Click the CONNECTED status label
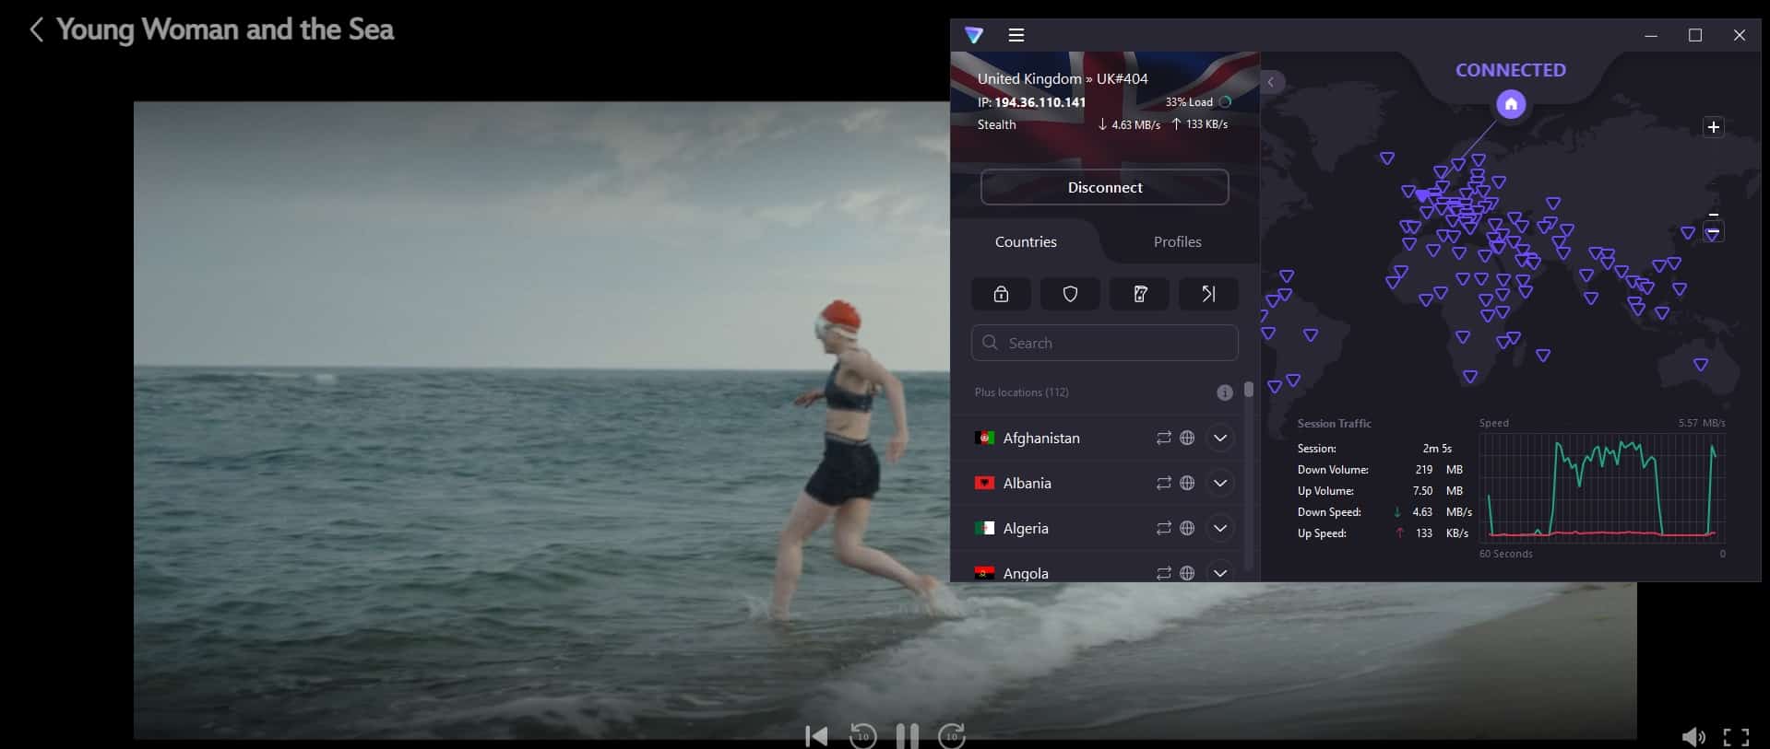Viewport: 1770px width, 749px height. [1511, 70]
